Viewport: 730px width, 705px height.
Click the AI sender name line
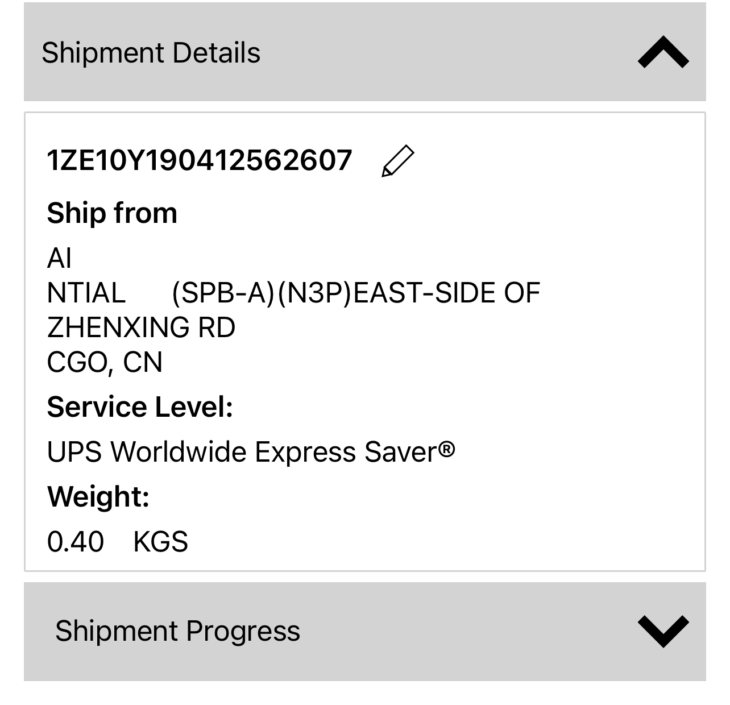point(59,259)
